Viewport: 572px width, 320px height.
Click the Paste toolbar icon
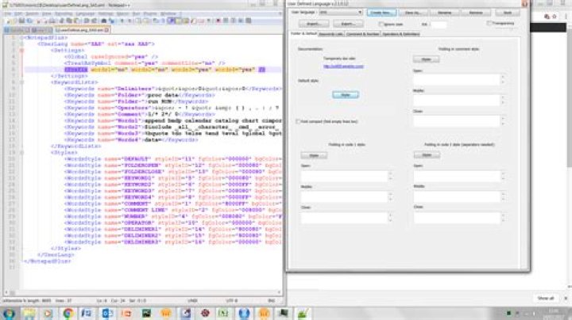click(x=77, y=21)
